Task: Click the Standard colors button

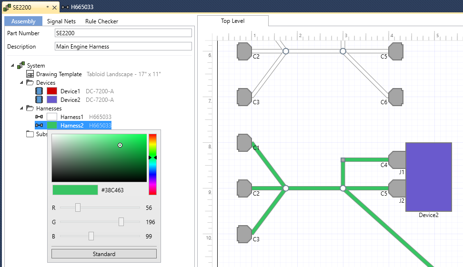Action: [104, 254]
